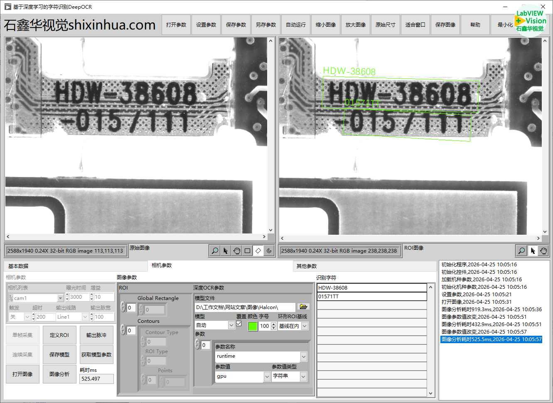
Task: Select the annulus ROI tool
Action: click(x=269, y=251)
